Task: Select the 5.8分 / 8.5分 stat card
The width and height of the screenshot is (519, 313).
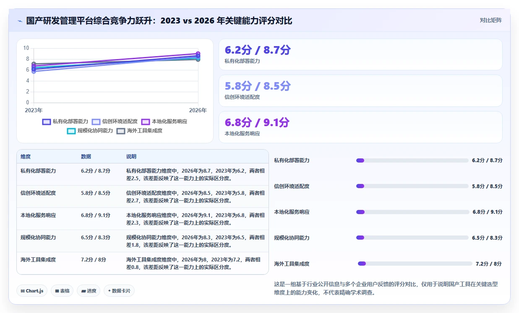Action: pyautogui.click(x=360, y=91)
